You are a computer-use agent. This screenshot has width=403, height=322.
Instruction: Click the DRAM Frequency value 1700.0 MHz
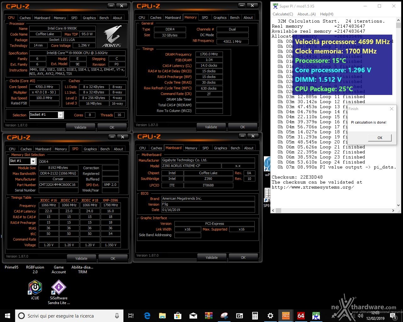point(209,54)
